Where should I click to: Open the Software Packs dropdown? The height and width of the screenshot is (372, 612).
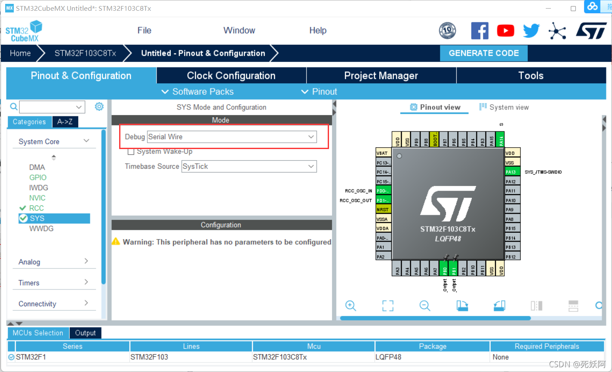197,91
